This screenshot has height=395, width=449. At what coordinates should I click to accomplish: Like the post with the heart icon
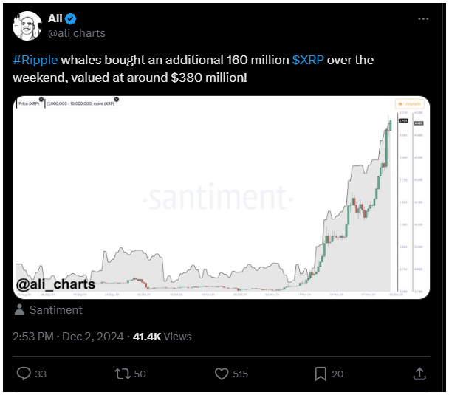222,374
